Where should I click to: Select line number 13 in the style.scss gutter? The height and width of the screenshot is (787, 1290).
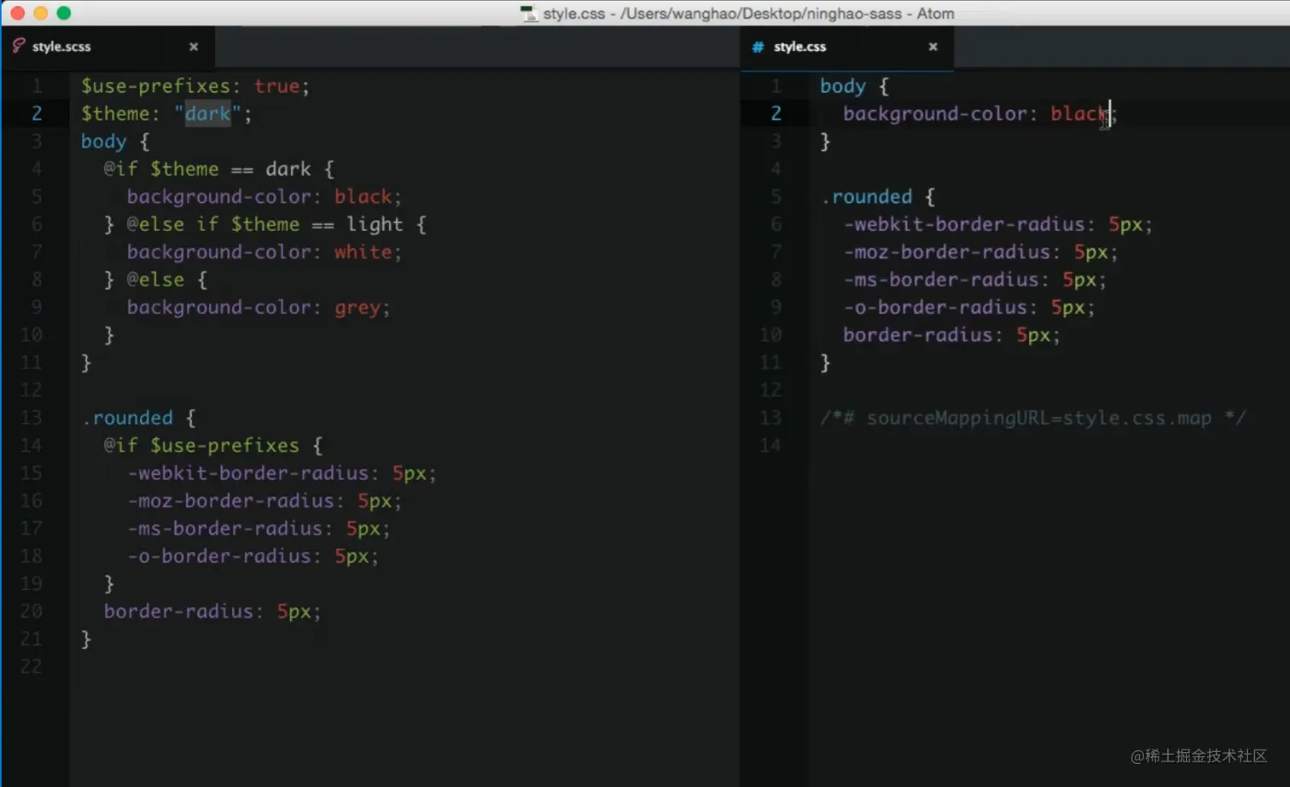coord(31,418)
